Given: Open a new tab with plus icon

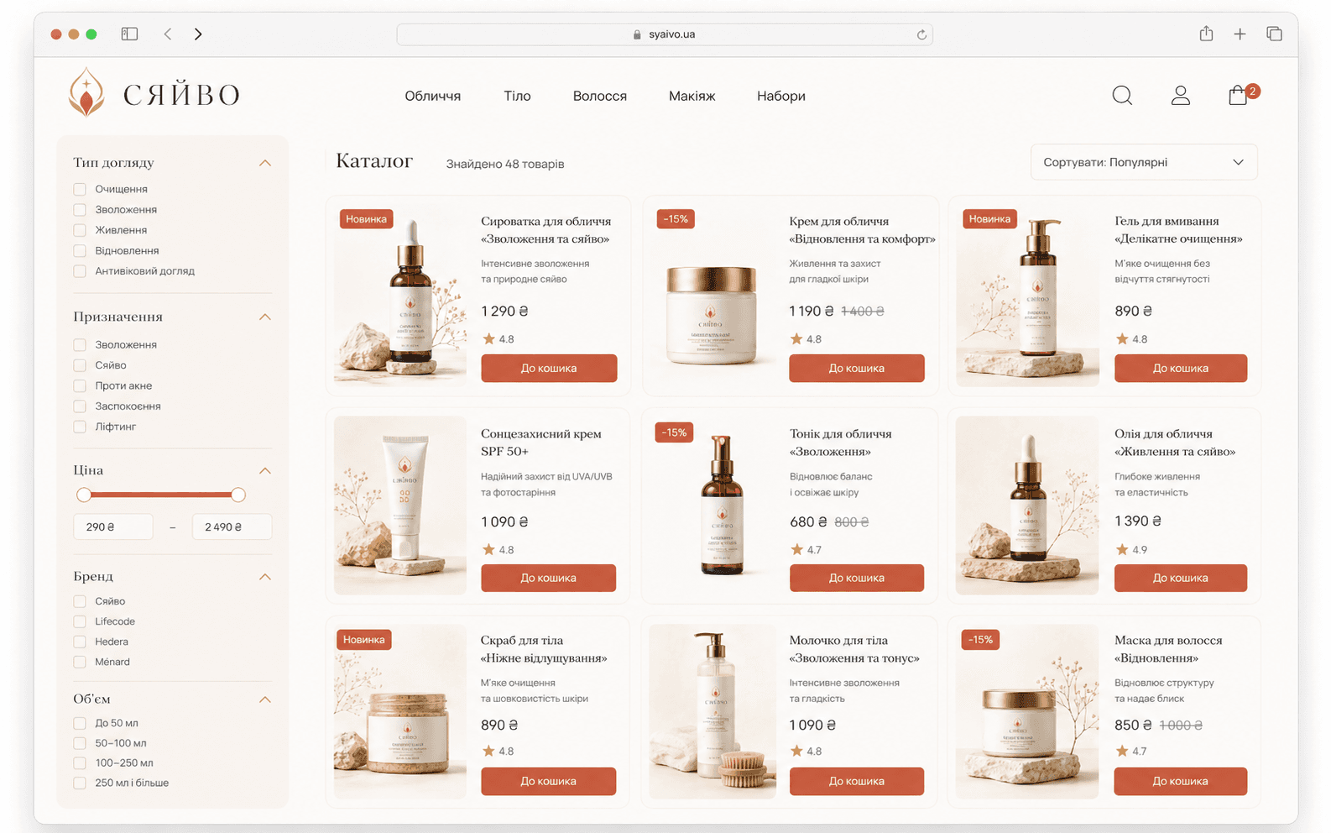Looking at the screenshot, I should click(x=1240, y=34).
